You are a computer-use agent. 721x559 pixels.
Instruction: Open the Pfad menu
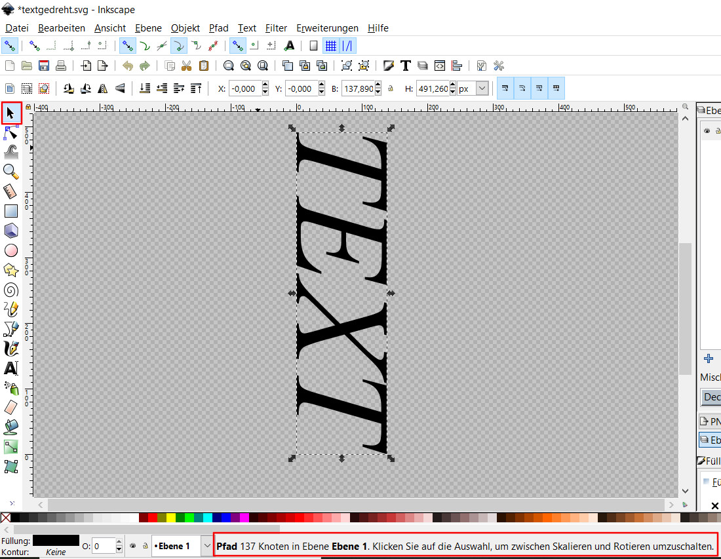(x=218, y=28)
